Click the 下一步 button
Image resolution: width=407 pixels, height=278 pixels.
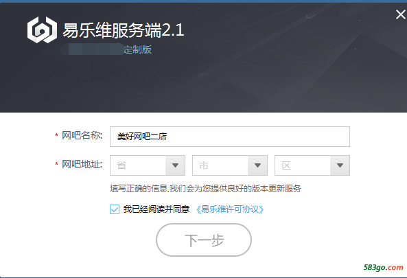[x=204, y=240]
